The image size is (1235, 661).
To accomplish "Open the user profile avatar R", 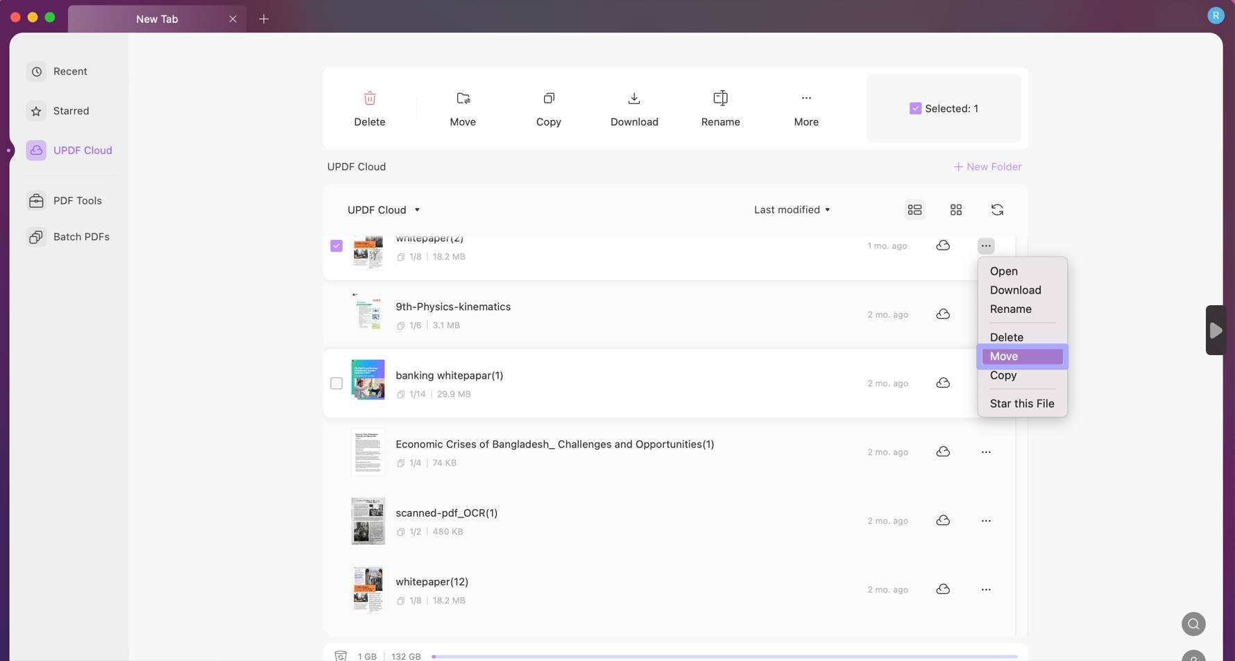I will [x=1216, y=15].
